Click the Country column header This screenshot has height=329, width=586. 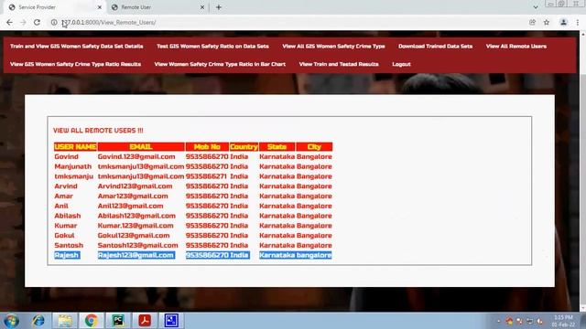[x=244, y=146]
